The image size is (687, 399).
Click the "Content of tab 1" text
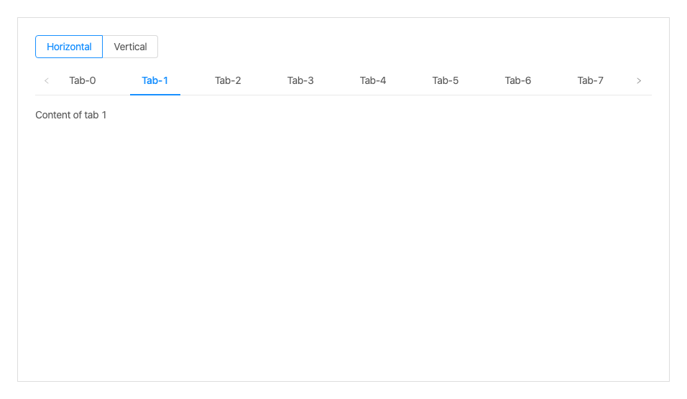pos(71,115)
